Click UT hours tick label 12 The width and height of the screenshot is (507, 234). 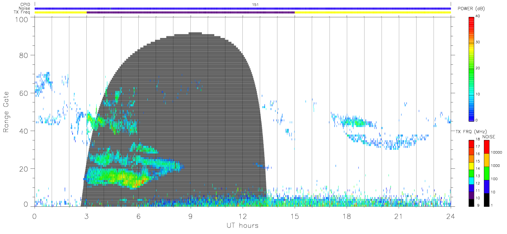coord(243,216)
